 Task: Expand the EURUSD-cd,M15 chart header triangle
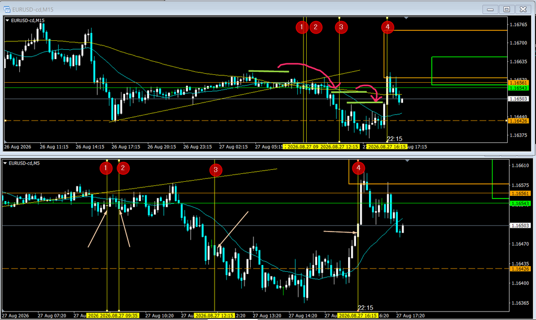[x=7, y=20]
